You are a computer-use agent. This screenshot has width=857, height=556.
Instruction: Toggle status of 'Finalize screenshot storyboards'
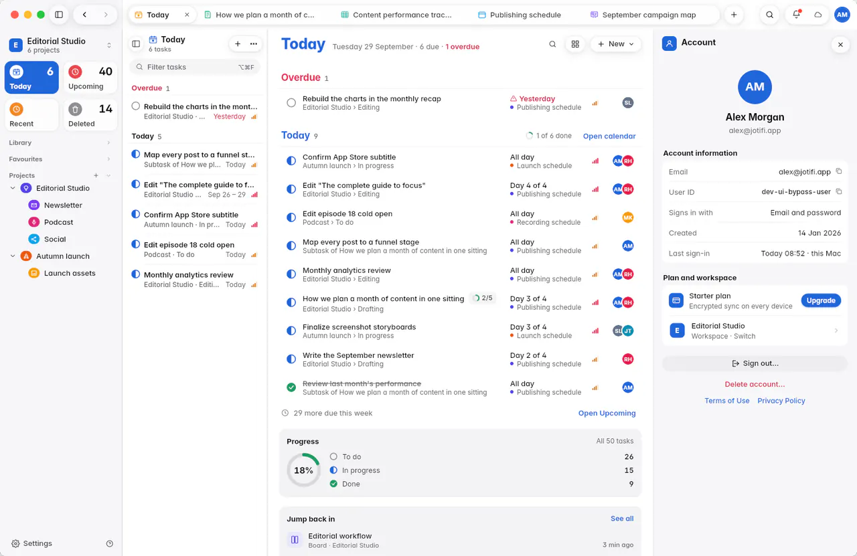coord(291,331)
